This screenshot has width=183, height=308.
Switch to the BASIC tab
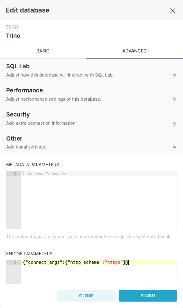(x=43, y=51)
